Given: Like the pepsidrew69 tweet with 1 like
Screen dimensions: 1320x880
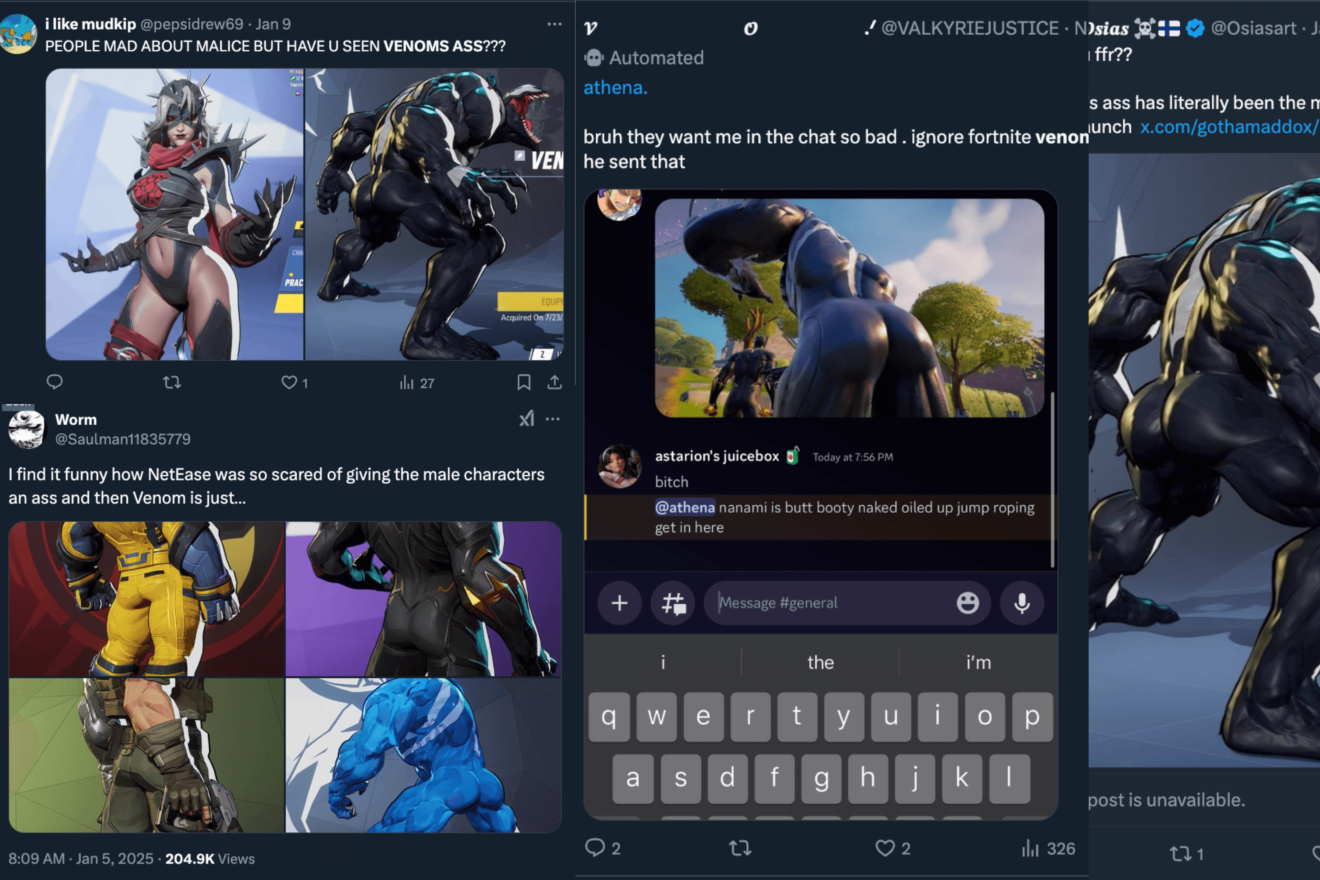Looking at the screenshot, I should click(295, 383).
